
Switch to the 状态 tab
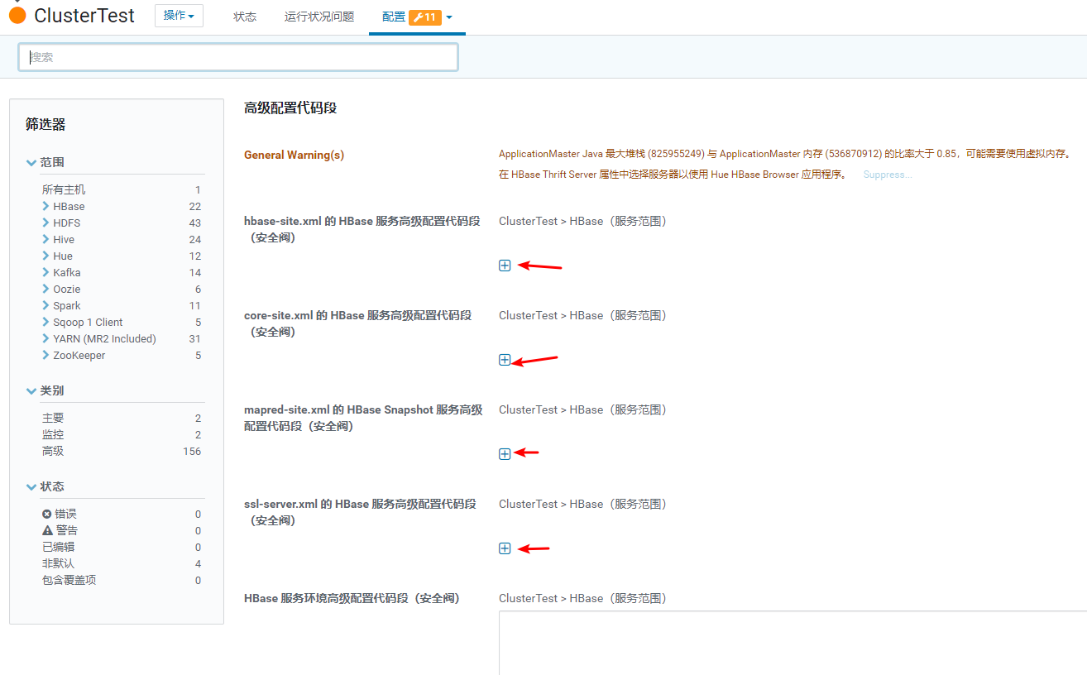point(245,15)
